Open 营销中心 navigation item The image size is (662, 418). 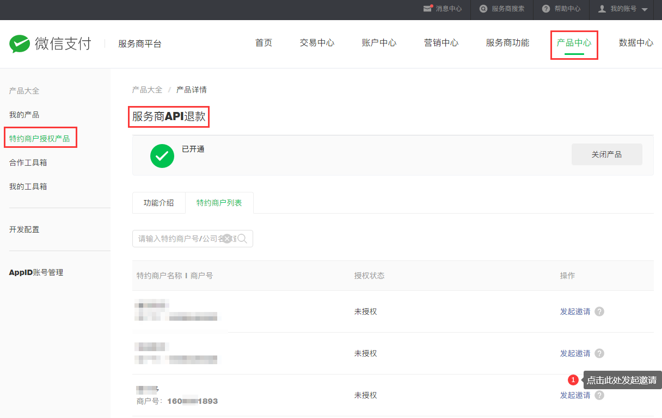tap(441, 43)
